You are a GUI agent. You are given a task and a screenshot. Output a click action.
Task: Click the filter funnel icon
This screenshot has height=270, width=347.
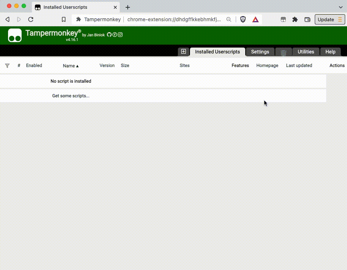[x=7, y=66]
